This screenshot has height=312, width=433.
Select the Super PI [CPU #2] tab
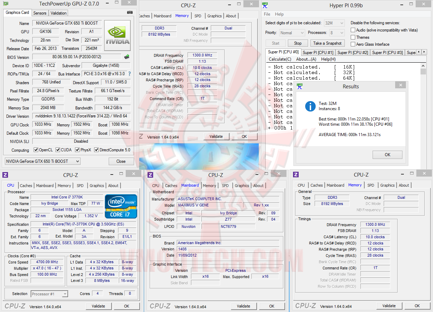click(x=352, y=53)
